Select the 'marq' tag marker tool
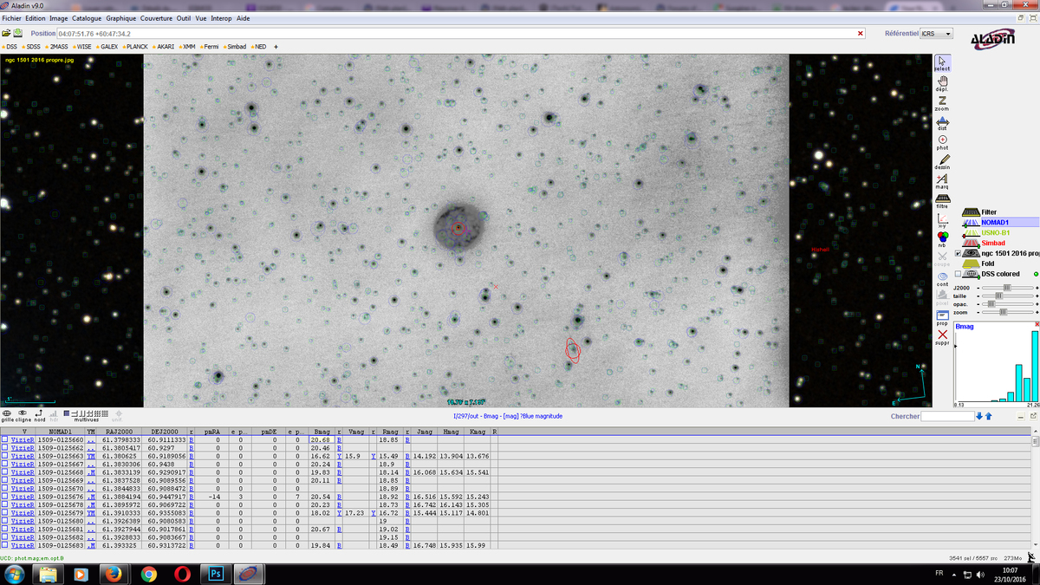The image size is (1040, 585). click(x=942, y=179)
